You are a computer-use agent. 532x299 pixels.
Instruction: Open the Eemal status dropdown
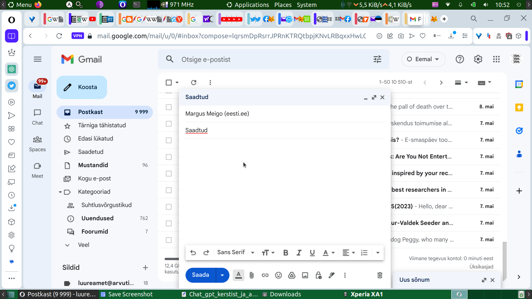[423, 59]
